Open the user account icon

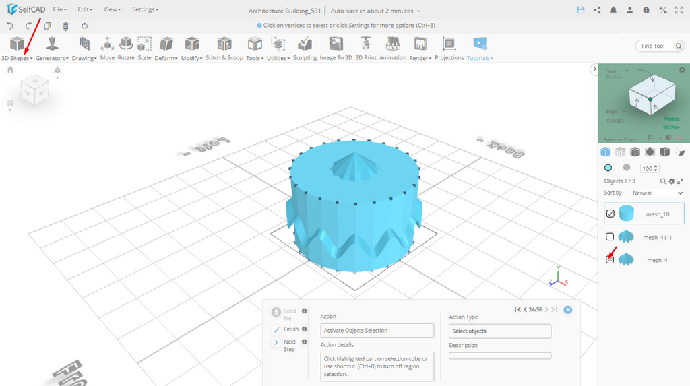[x=630, y=10]
